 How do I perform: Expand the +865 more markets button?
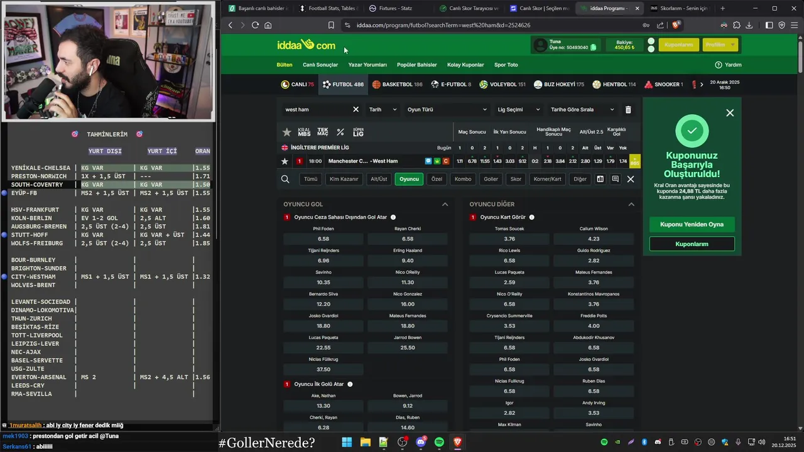(x=635, y=161)
